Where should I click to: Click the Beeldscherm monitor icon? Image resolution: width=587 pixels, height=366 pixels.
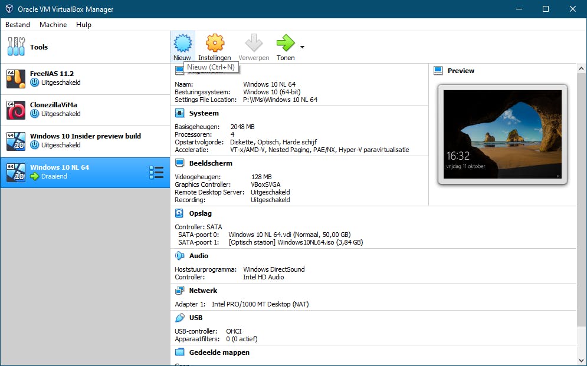[180, 163]
